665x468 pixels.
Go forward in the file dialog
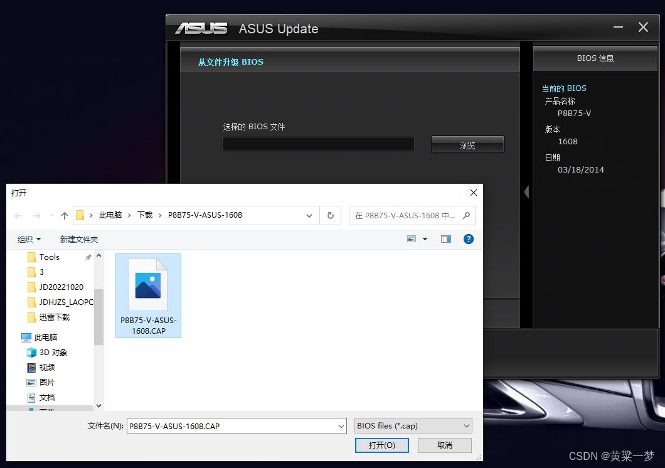click(37, 216)
